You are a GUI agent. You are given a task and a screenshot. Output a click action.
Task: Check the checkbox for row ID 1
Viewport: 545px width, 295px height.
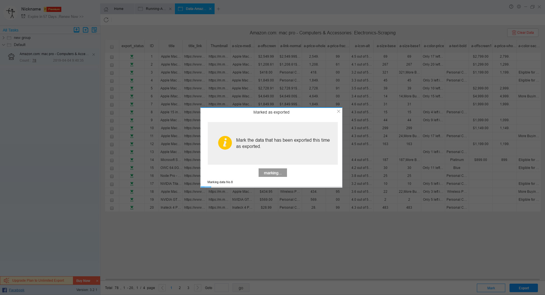[x=112, y=57]
